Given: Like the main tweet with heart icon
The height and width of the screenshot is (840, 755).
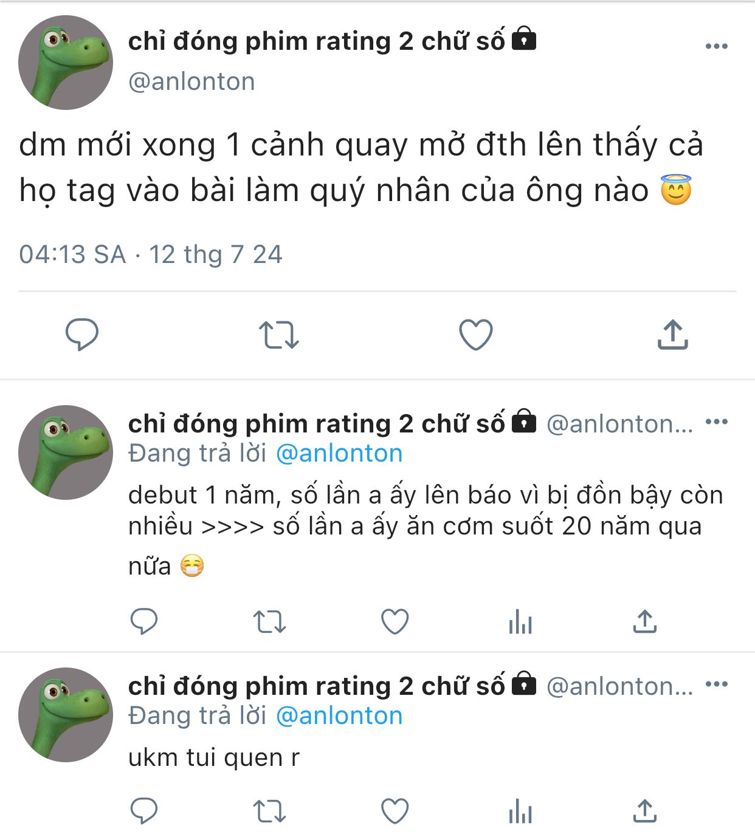Looking at the screenshot, I should 475,335.
